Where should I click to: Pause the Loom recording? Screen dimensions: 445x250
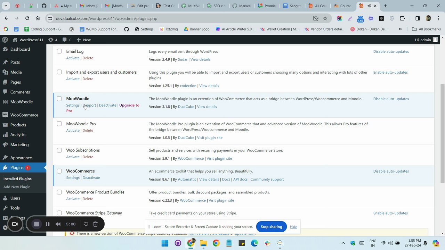click(x=48, y=224)
